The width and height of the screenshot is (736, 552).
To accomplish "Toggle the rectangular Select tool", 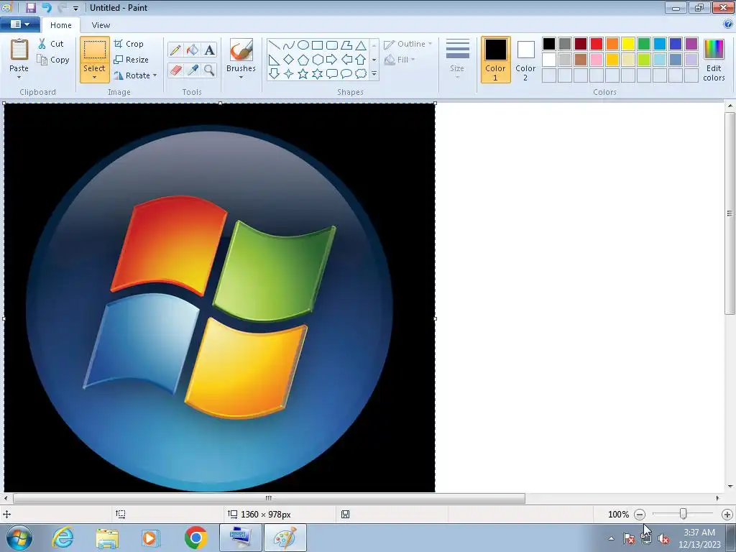I will tap(94, 50).
